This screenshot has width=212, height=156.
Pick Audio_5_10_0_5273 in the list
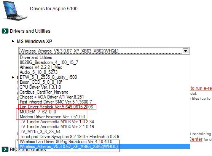point(104,72)
